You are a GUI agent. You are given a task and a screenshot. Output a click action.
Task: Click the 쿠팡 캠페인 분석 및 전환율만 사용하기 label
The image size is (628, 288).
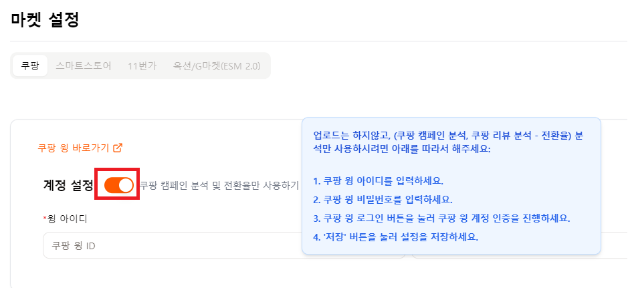pos(219,186)
